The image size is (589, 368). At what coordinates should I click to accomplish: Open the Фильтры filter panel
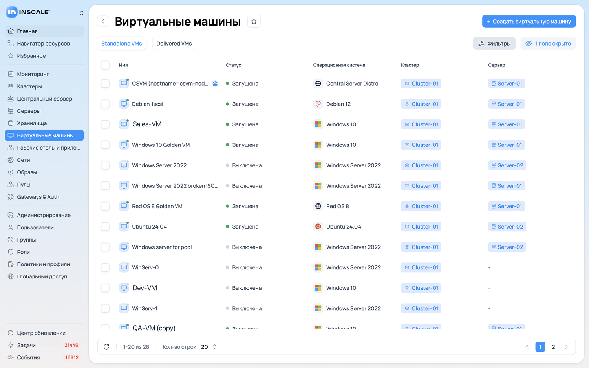tap(495, 44)
